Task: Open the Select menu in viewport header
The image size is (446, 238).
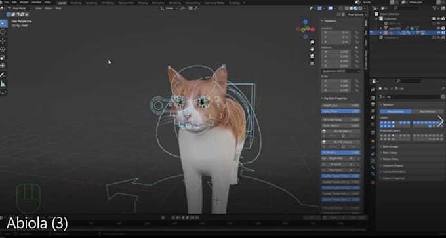Action: coord(49,9)
